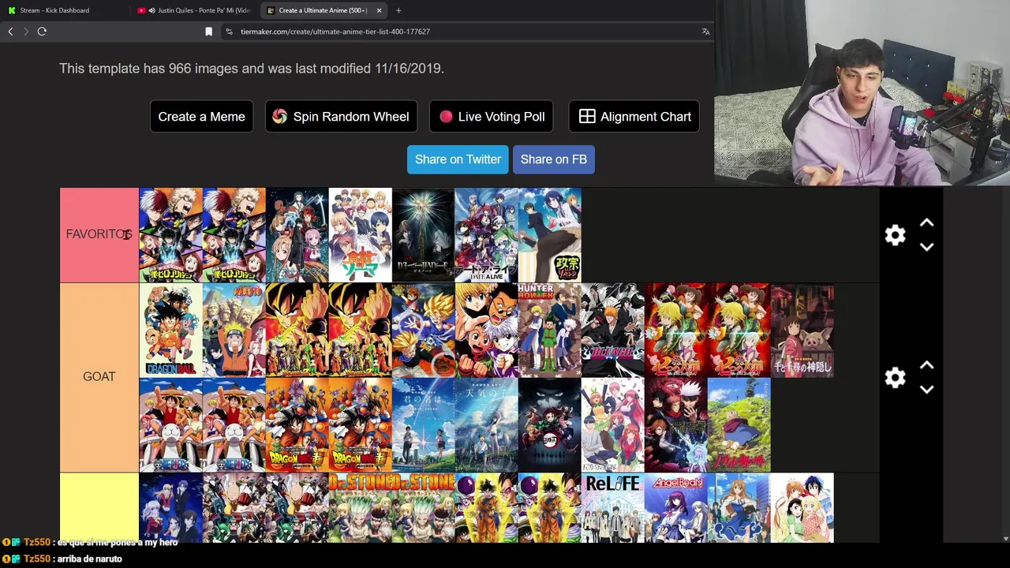This screenshot has width=1010, height=568.
Task: Select the ReLIFE poster
Action: pos(613,507)
